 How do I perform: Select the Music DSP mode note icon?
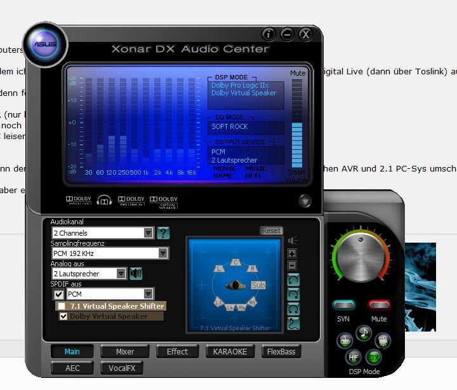click(x=364, y=333)
